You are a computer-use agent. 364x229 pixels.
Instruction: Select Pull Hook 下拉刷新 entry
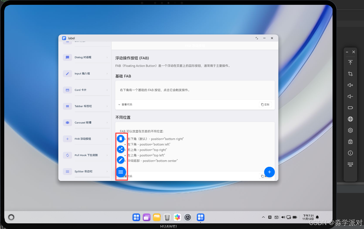[86, 155]
